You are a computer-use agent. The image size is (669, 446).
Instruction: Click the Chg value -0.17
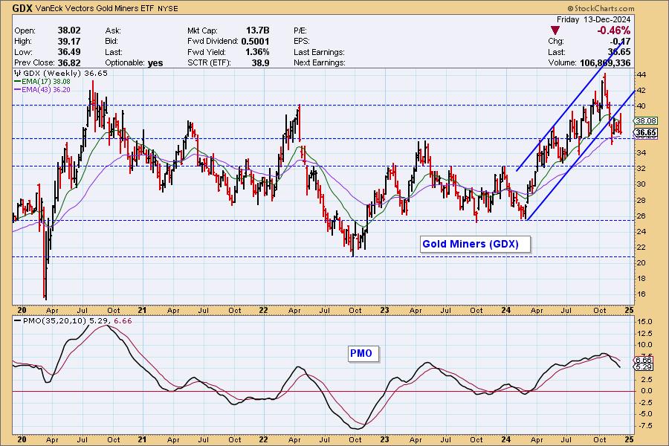click(x=621, y=42)
